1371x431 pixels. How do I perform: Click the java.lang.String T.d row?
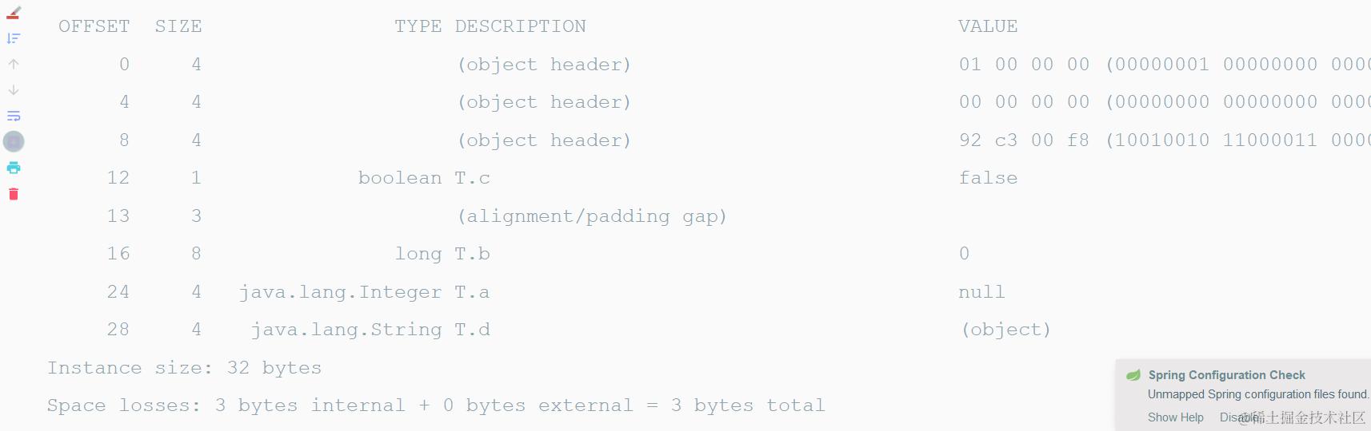pyautogui.click(x=370, y=330)
